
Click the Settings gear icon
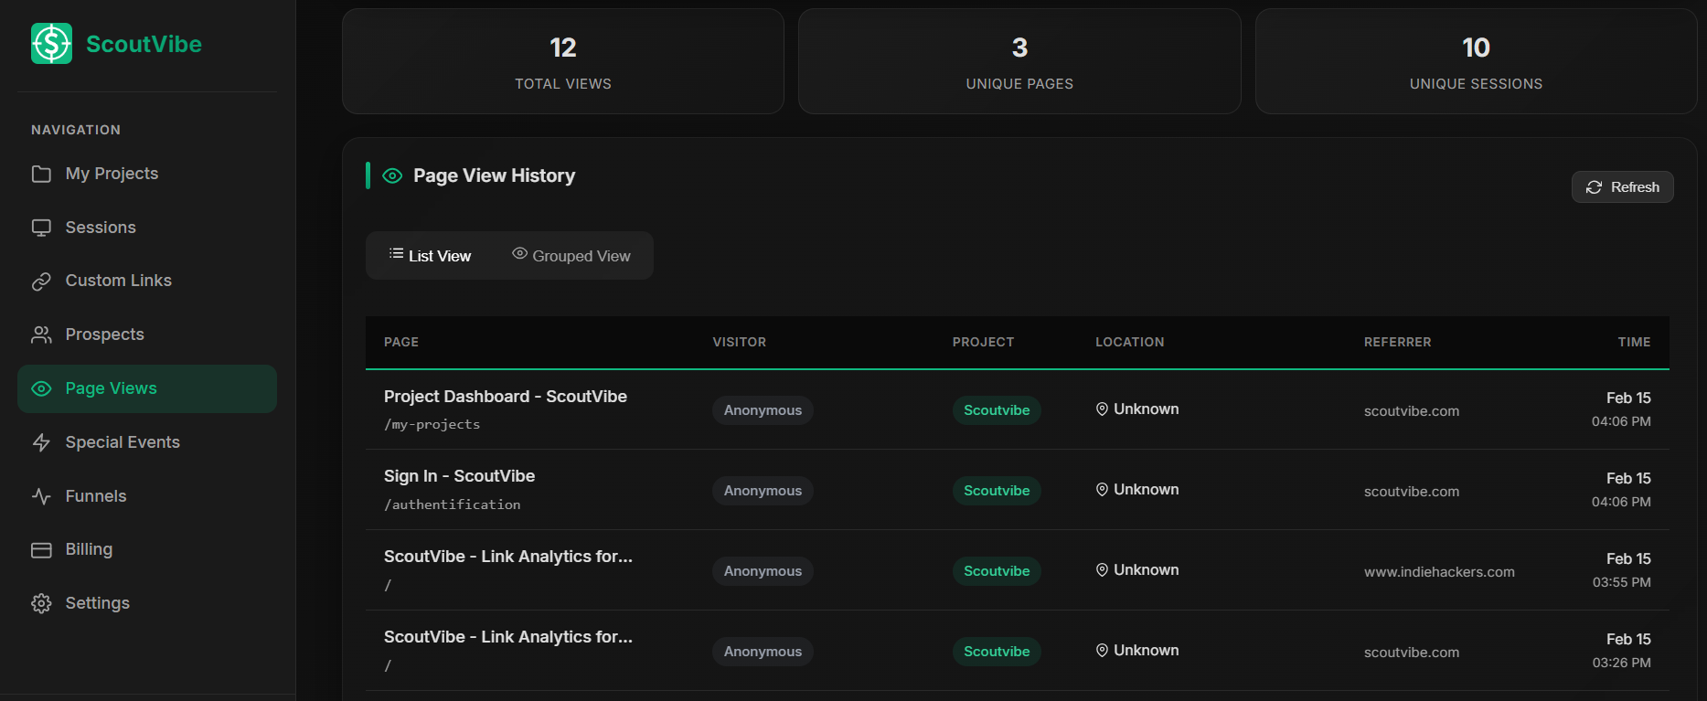[x=41, y=603]
